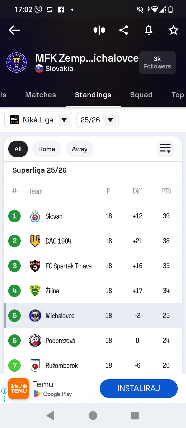Toggle the favorite star icon
Screen dimensions: 186x428
[x=173, y=30]
